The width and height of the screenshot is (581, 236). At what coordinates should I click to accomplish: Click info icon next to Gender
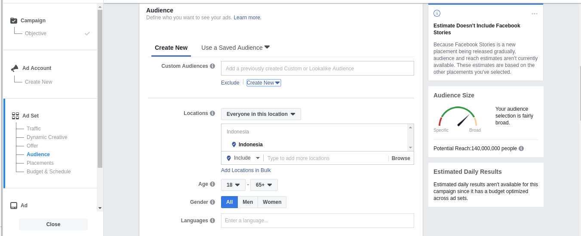tap(212, 202)
